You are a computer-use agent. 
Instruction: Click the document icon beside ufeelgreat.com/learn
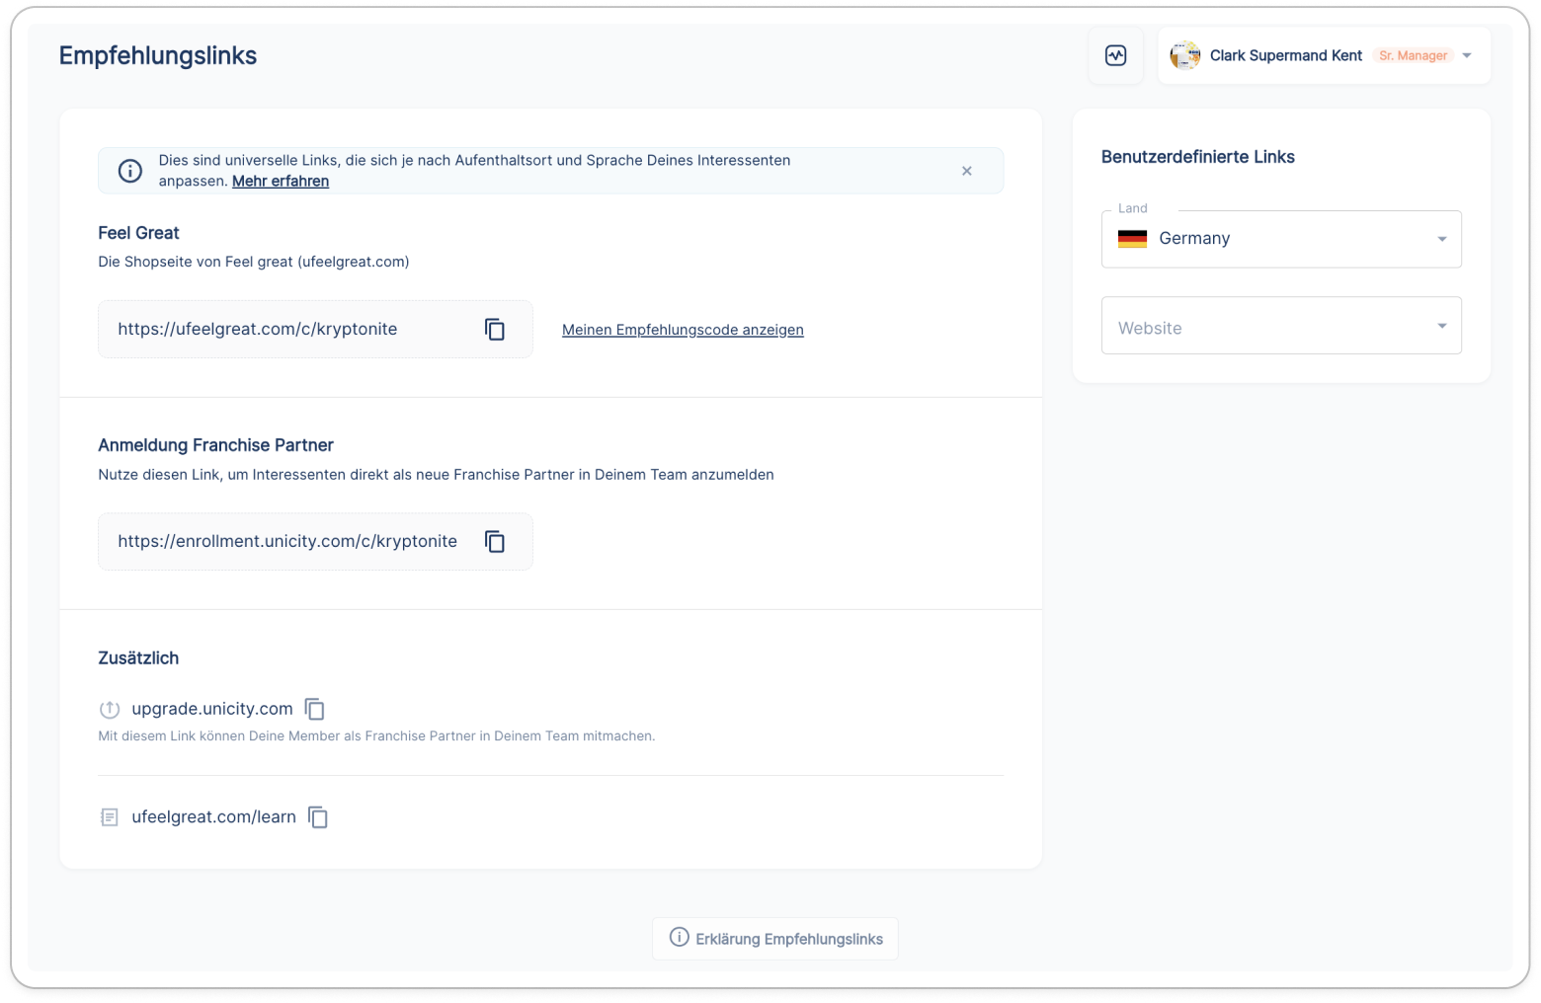[110, 817]
